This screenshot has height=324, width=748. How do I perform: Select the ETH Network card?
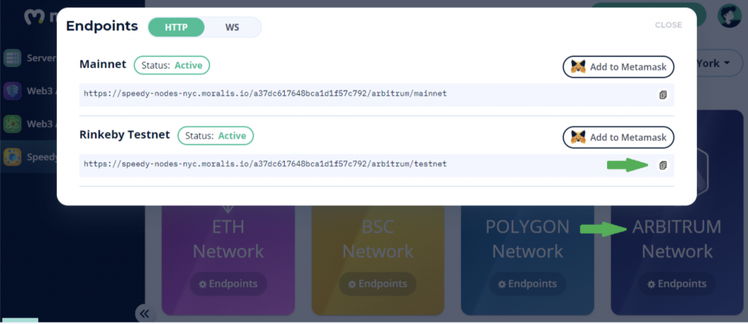[228, 260]
